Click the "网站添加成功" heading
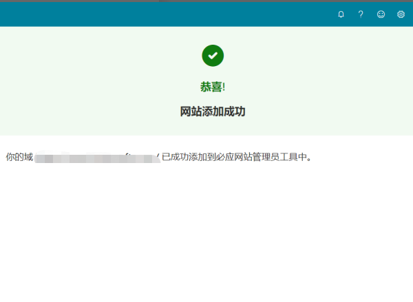Screen dimensions: 413x302 (x=213, y=111)
